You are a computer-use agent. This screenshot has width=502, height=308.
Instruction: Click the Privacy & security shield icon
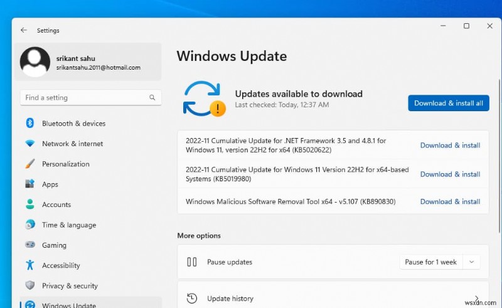[29, 285]
